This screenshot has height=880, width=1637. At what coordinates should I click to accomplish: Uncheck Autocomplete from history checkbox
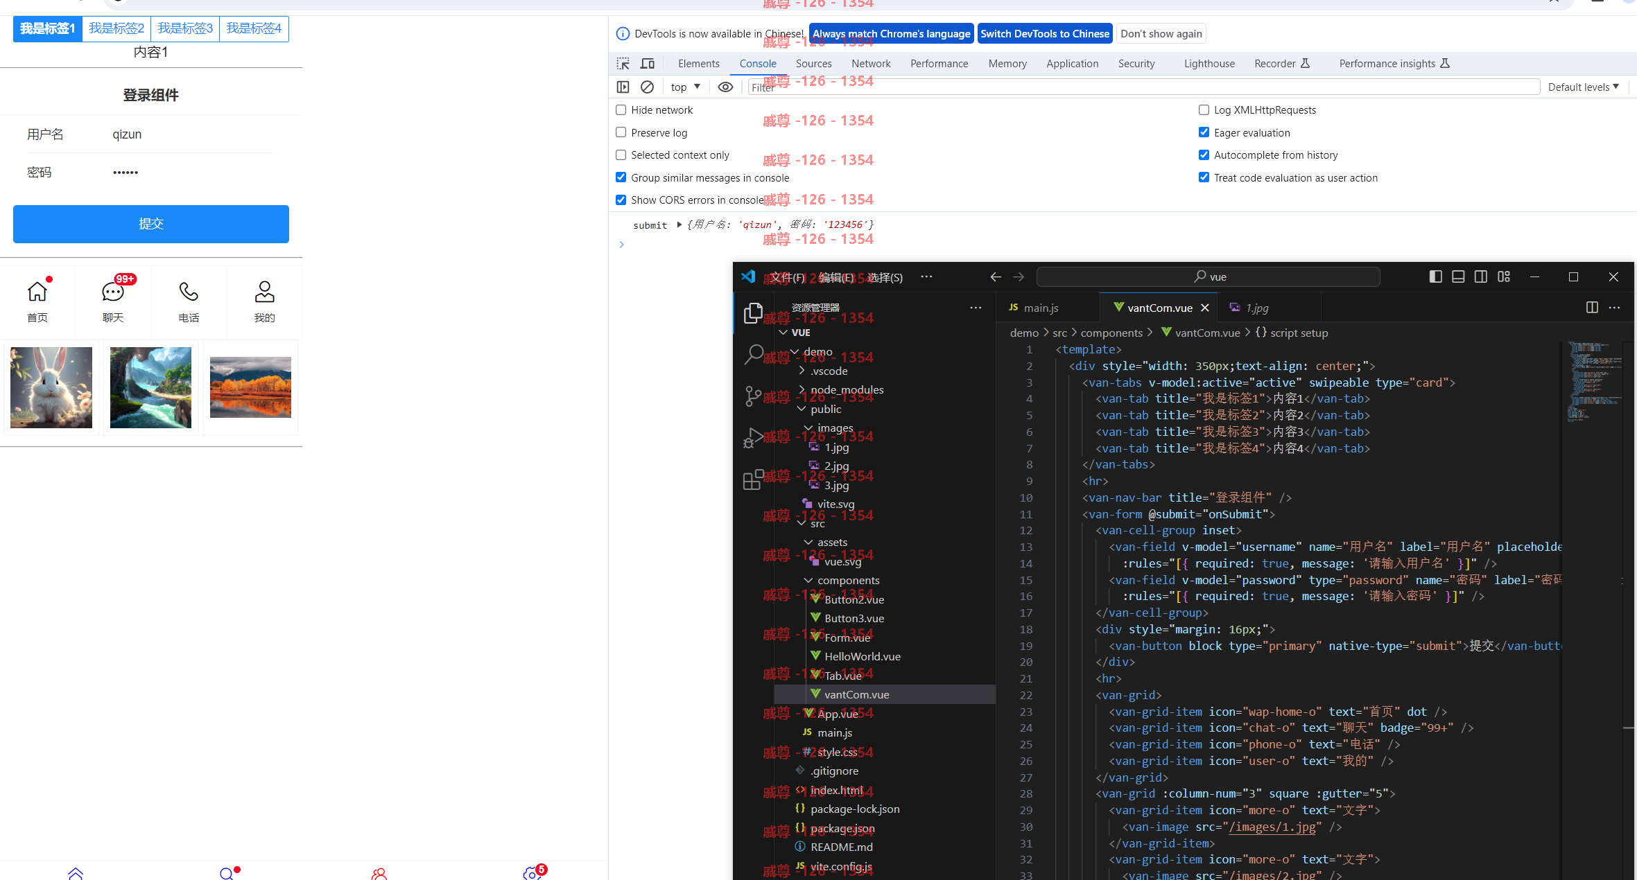click(1204, 155)
